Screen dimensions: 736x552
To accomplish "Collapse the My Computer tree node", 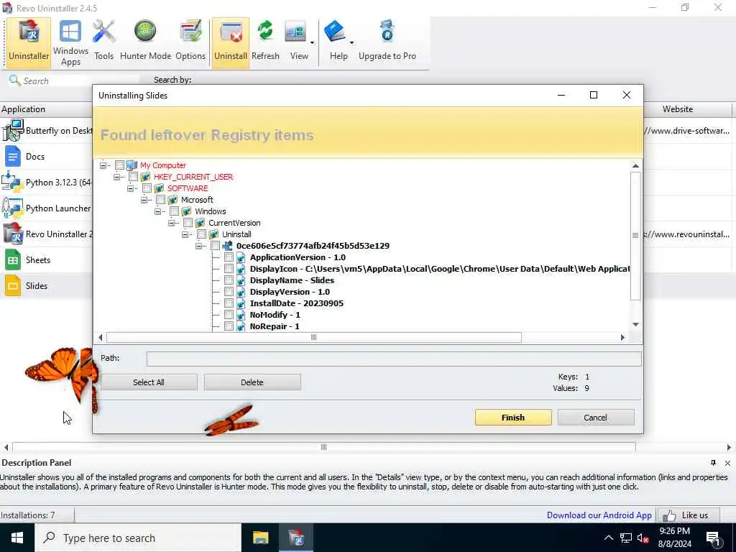I will click(103, 165).
